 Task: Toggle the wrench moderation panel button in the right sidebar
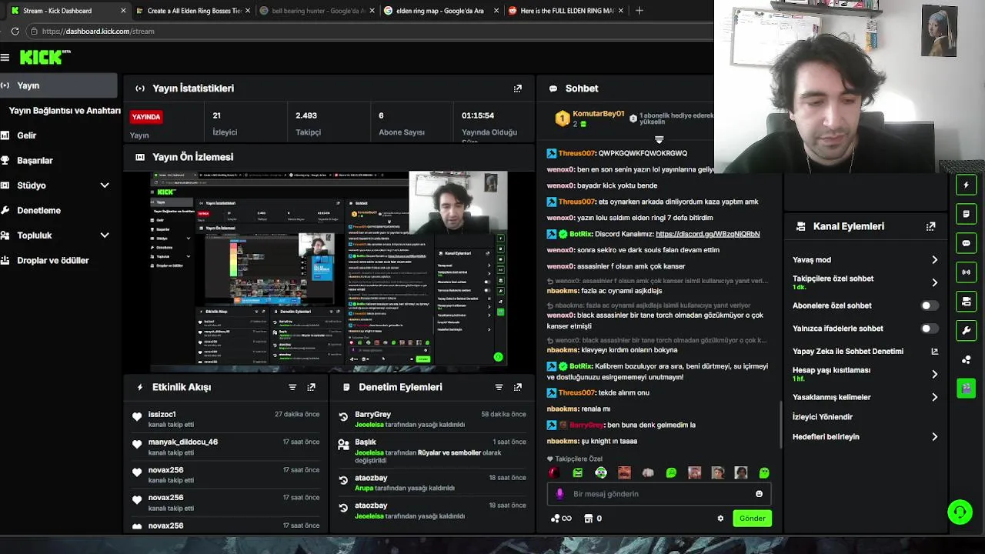967,330
